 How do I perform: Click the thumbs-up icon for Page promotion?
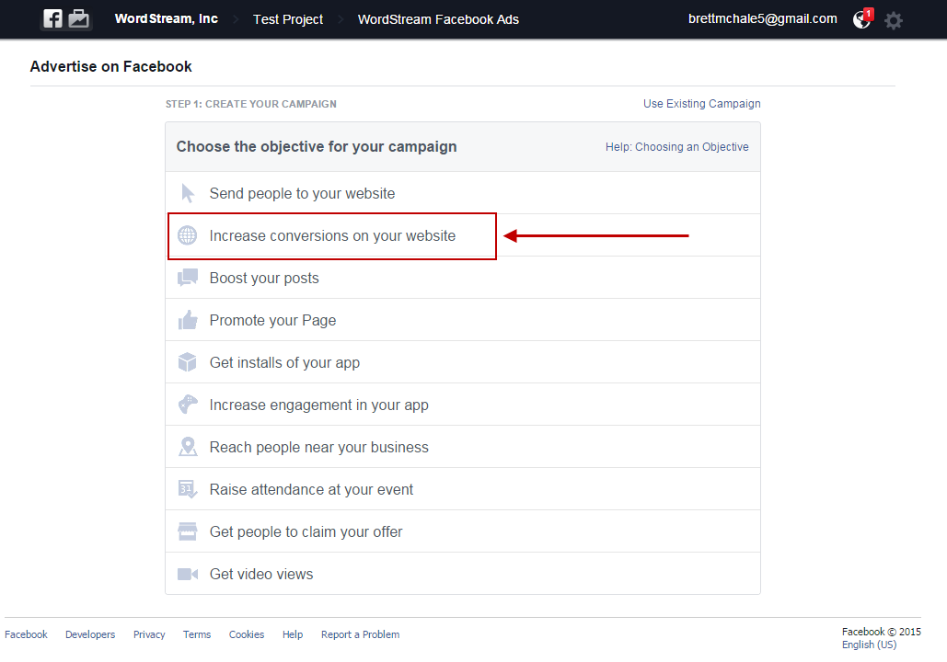coord(187,320)
